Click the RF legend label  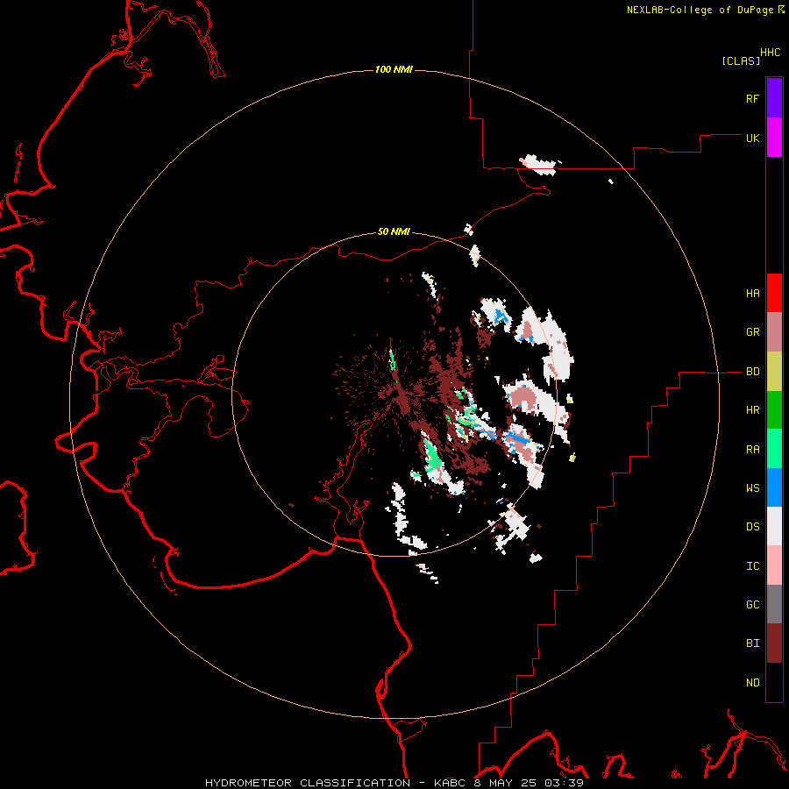point(752,98)
